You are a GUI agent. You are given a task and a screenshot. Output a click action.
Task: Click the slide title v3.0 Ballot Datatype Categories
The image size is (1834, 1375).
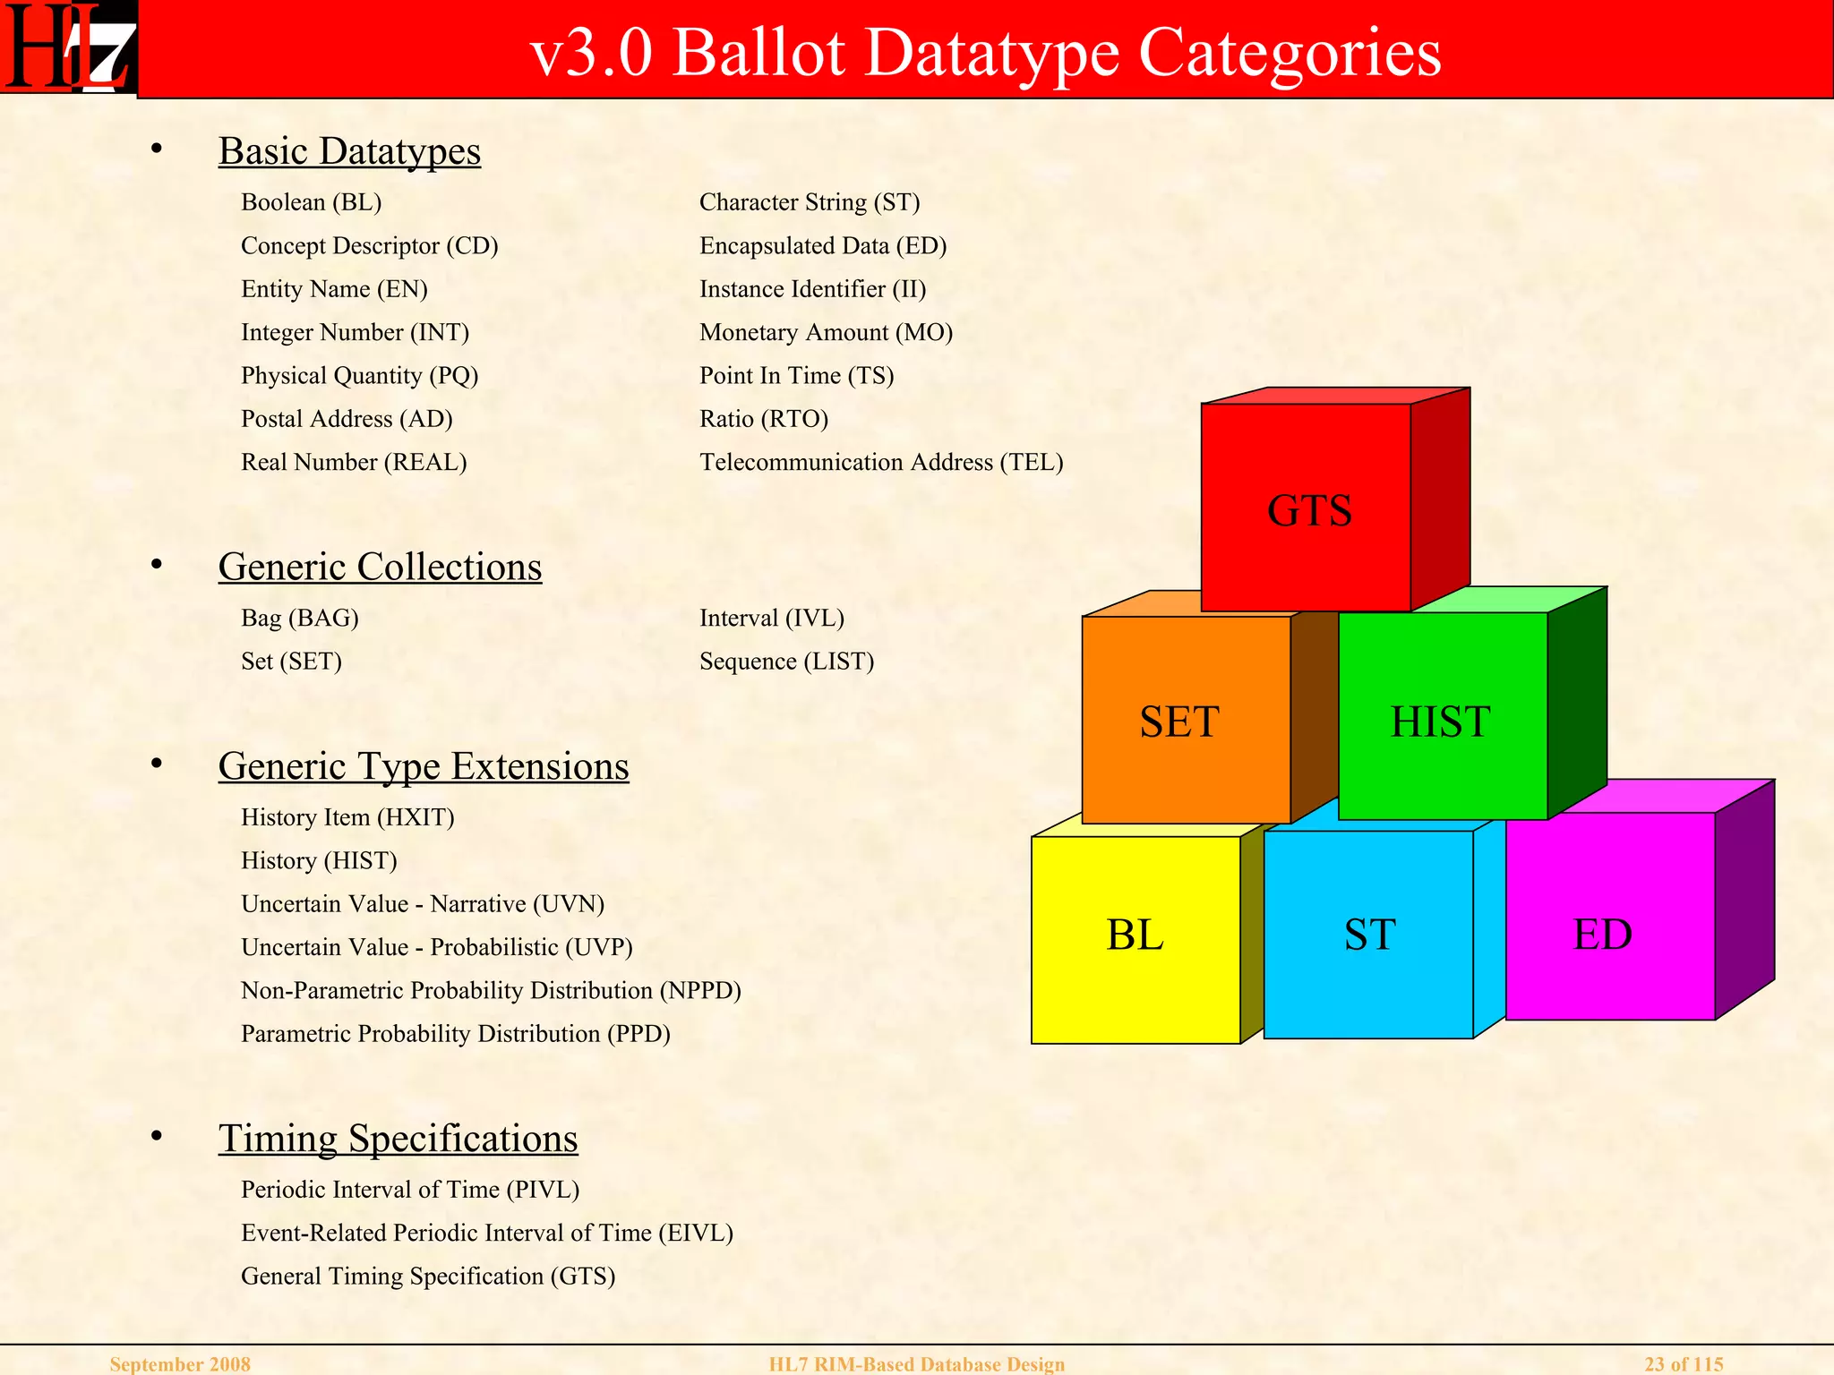click(985, 52)
